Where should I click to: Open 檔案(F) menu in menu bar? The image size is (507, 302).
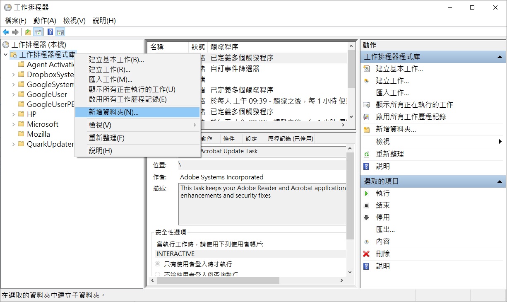pyautogui.click(x=16, y=21)
